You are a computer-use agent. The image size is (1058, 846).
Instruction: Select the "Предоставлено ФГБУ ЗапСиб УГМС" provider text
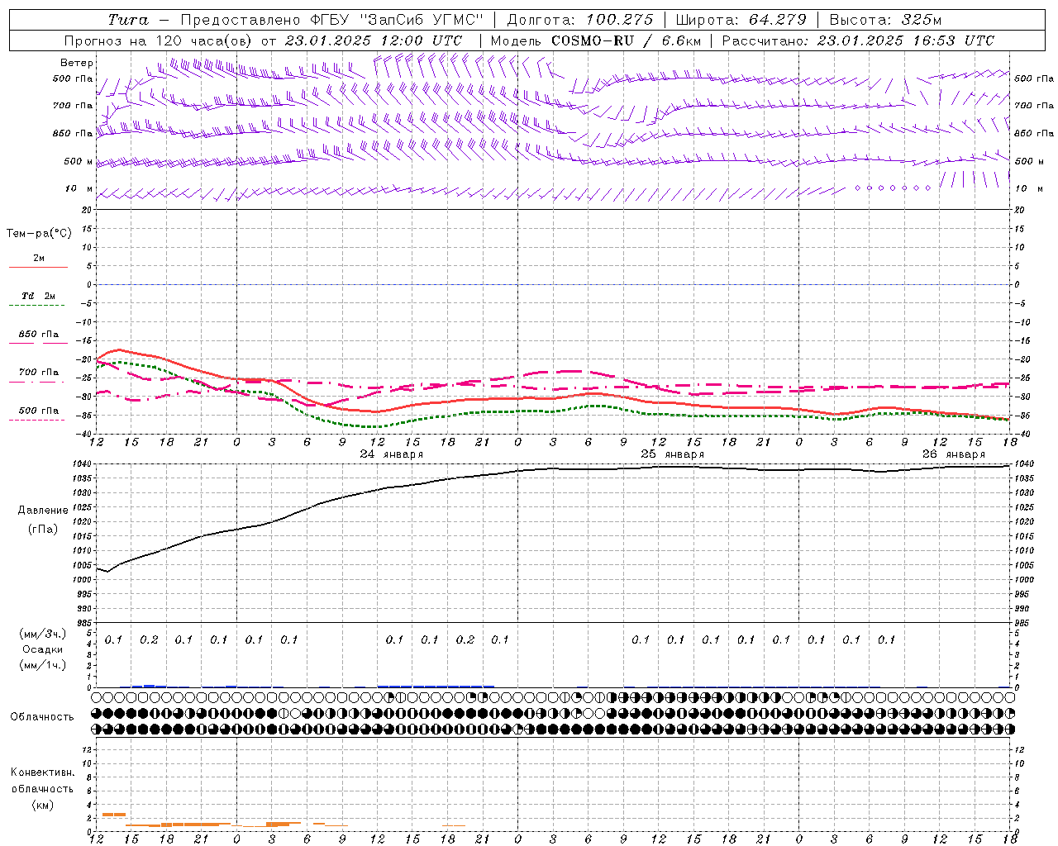coord(331,20)
